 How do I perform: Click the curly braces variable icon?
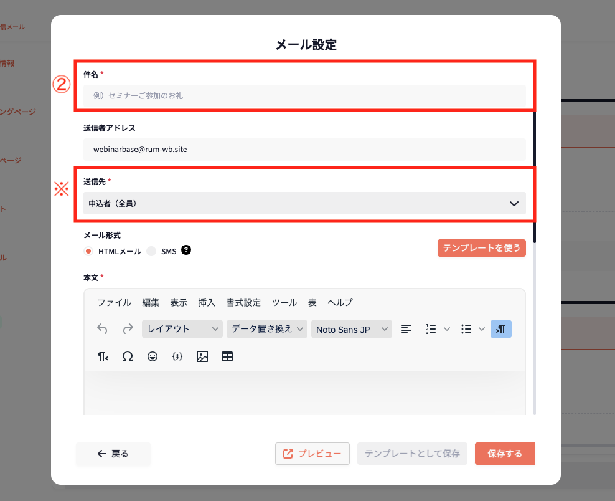[x=177, y=356]
